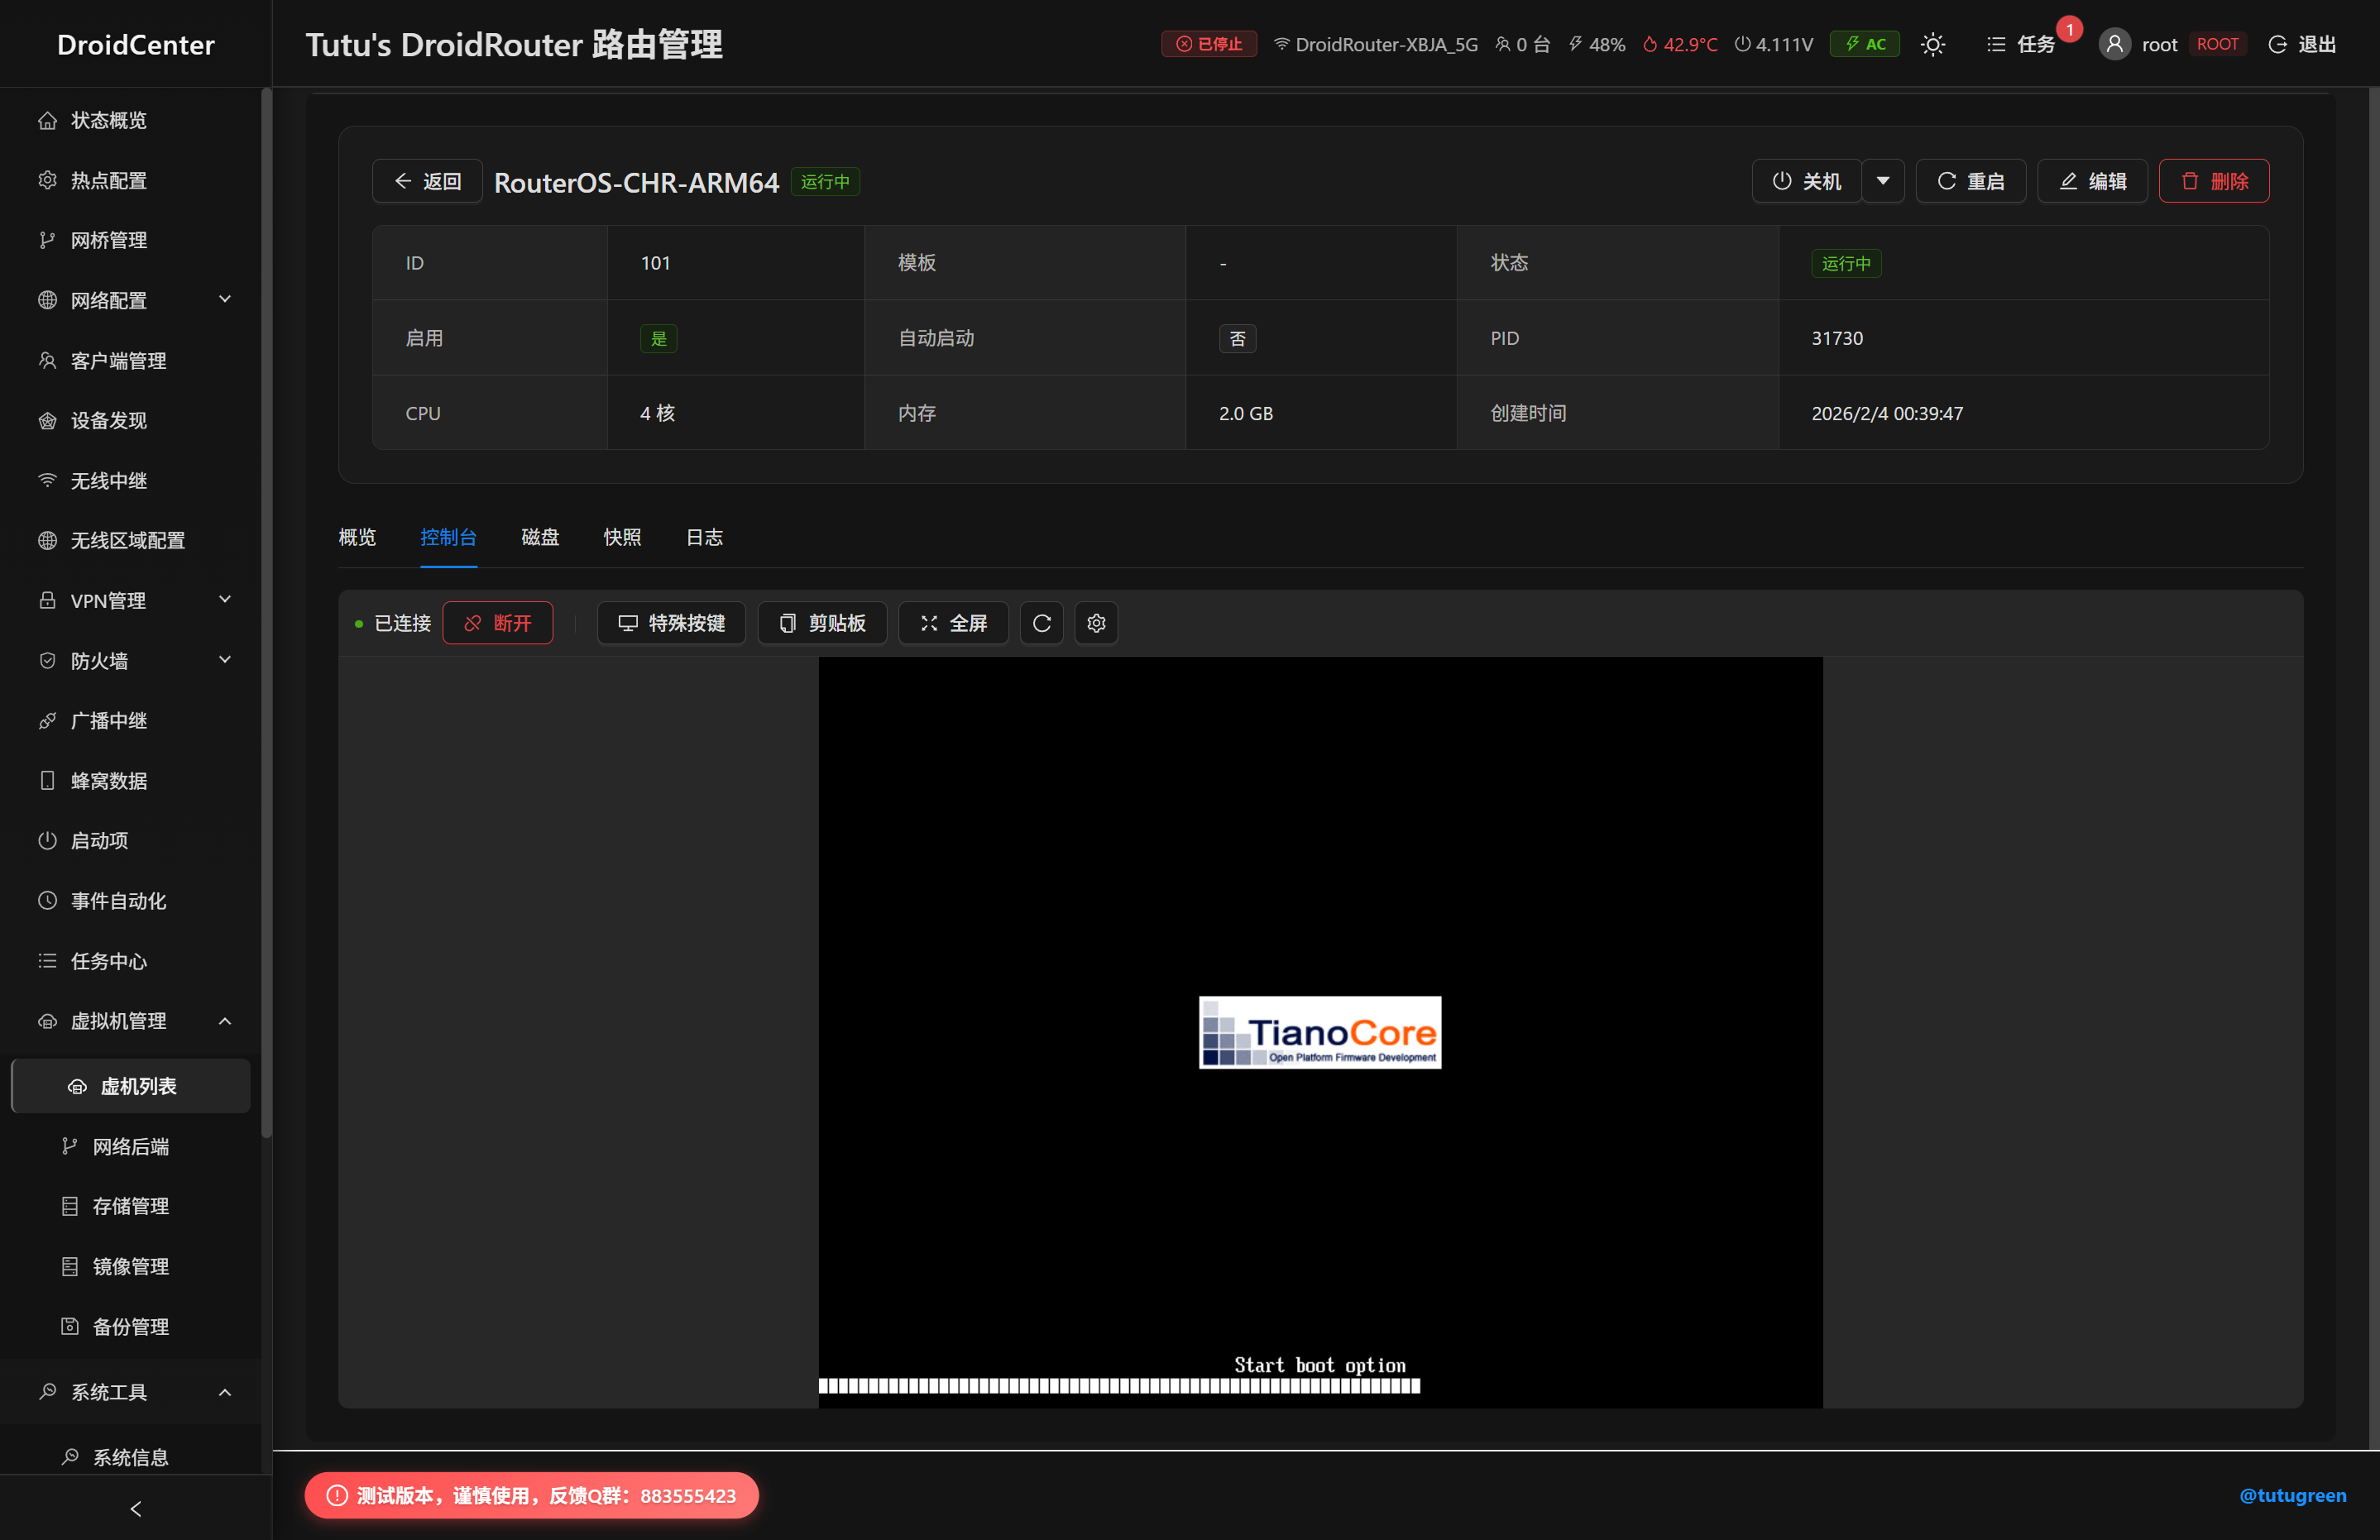Click the boot progress bar in console
Image resolution: width=2380 pixels, height=1540 pixels.
[1118, 1386]
